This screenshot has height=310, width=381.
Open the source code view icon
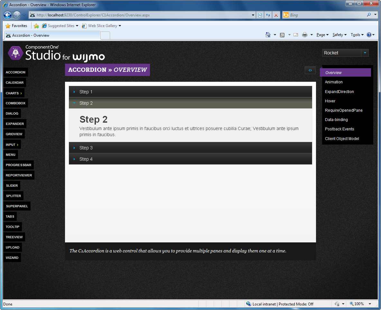click(310, 70)
